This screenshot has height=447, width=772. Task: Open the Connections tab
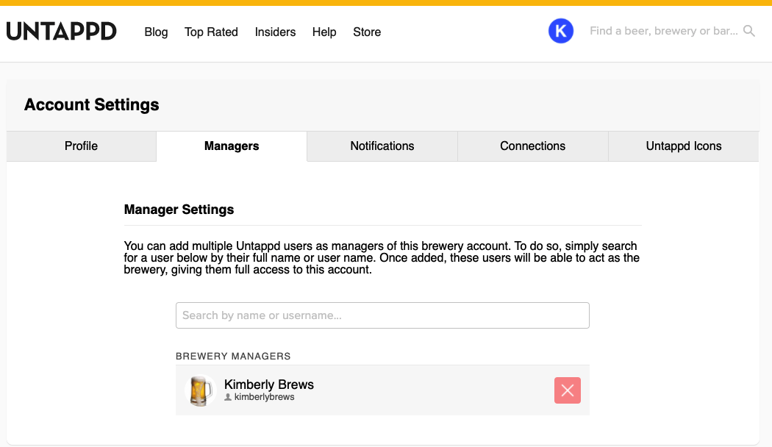click(x=532, y=146)
